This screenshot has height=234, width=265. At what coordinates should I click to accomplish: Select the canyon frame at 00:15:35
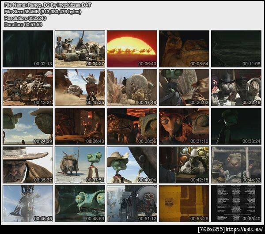click(80, 87)
